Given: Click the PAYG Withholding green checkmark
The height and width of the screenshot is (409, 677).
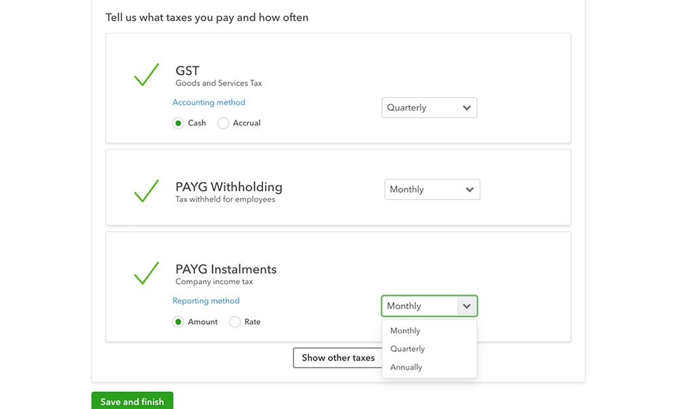Looking at the screenshot, I should tap(146, 191).
